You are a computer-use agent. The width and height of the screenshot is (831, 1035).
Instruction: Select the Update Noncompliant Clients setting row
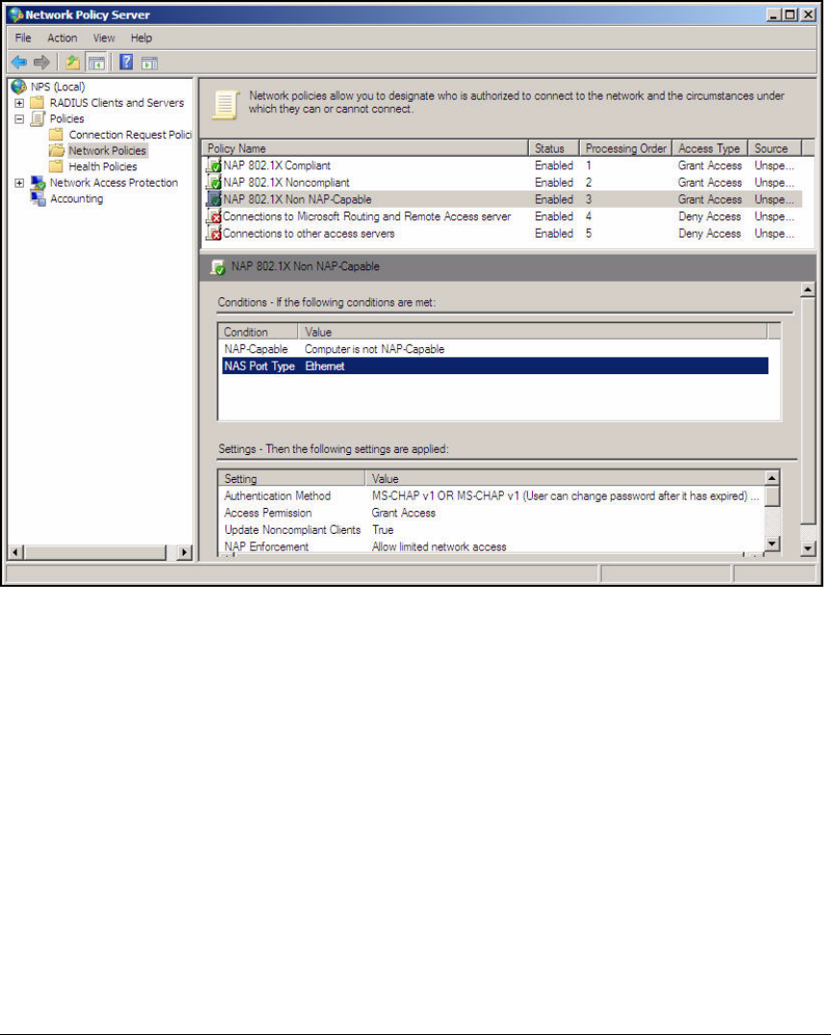pos(491,530)
